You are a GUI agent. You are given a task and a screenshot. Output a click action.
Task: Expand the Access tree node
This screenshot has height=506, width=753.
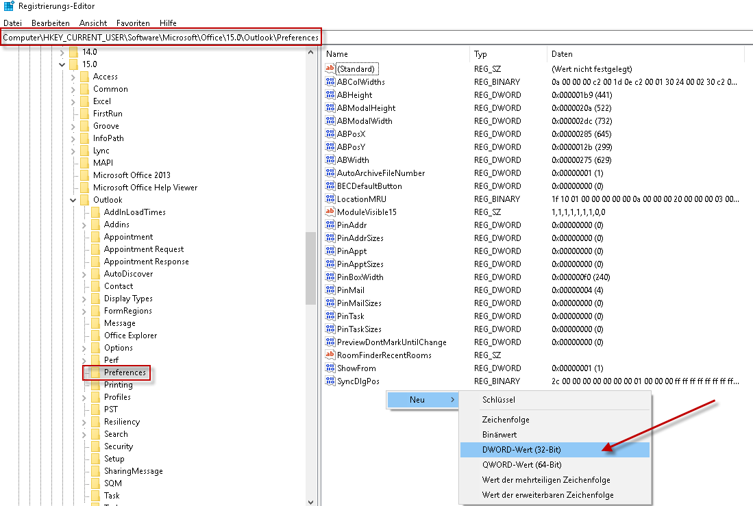pyautogui.click(x=73, y=77)
